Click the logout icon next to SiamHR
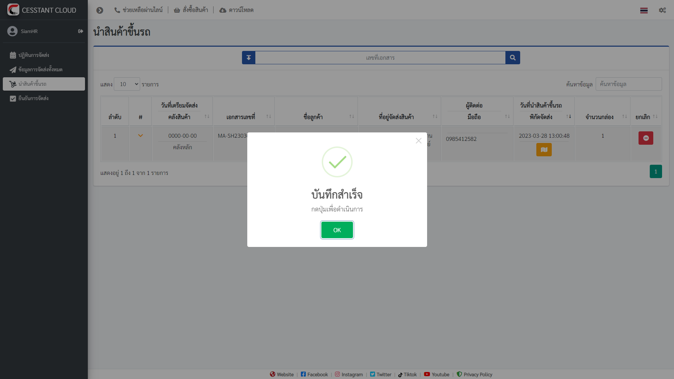 click(x=80, y=31)
